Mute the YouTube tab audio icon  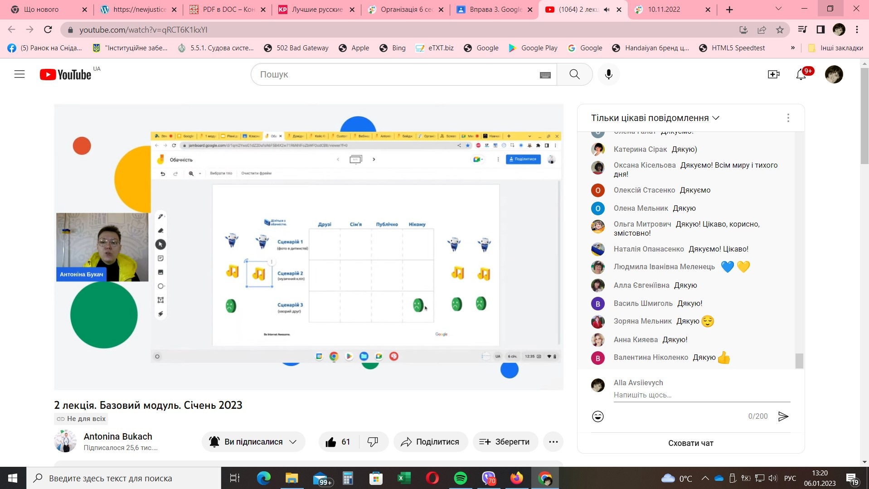pyautogui.click(x=607, y=10)
